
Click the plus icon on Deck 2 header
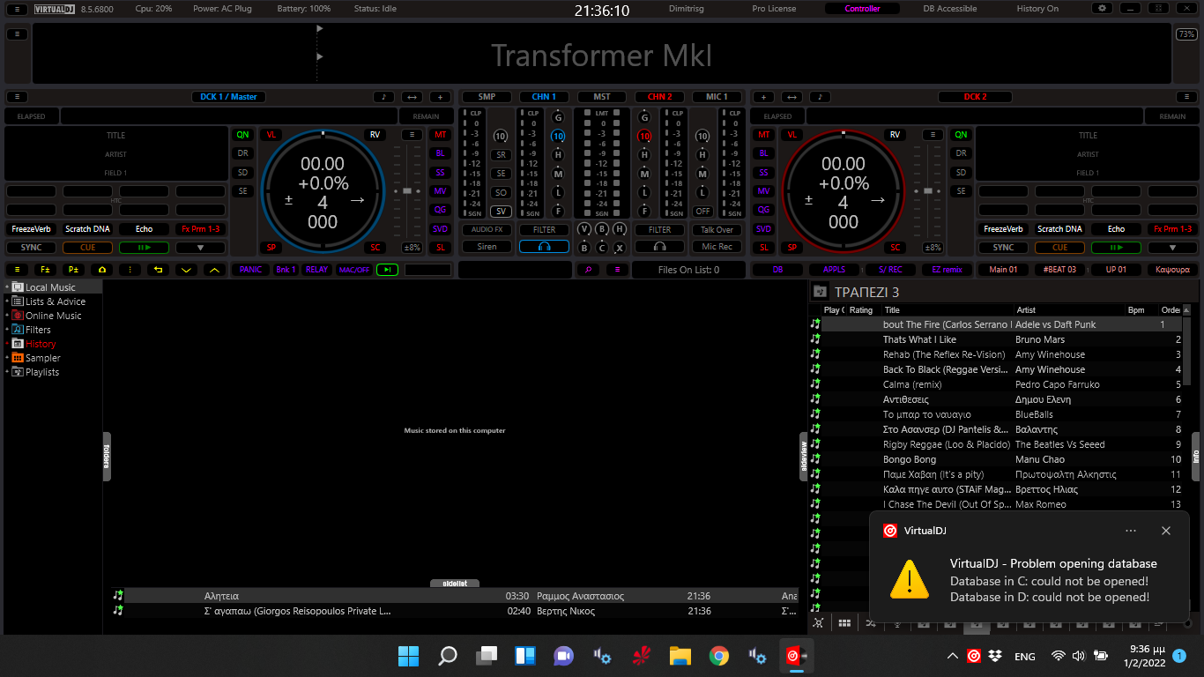[763, 97]
